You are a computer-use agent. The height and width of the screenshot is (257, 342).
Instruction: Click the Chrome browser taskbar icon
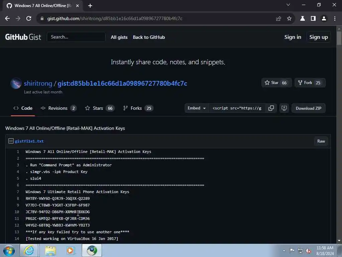tap(92, 250)
